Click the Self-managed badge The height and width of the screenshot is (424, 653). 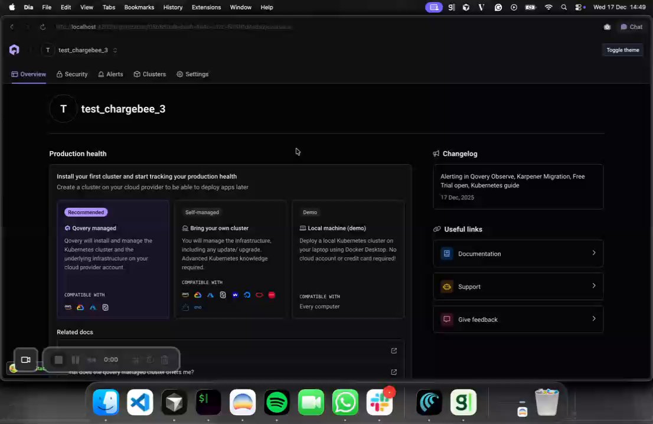pyautogui.click(x=202, y=213)
